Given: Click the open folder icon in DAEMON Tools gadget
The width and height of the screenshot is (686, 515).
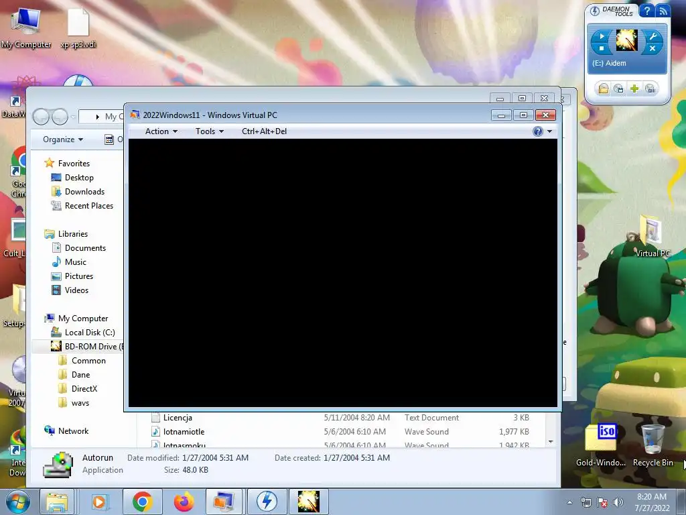Looking at the screenshot, I should (604, 89).
